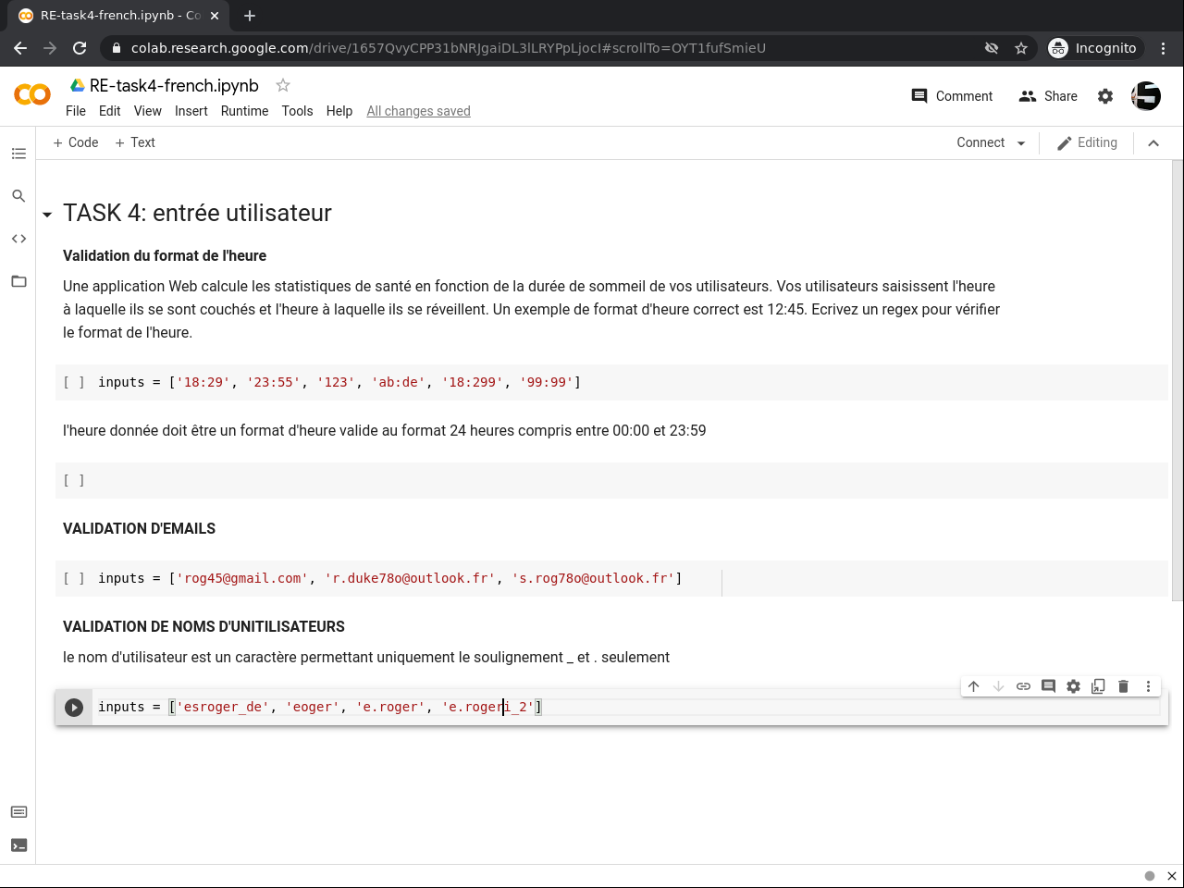Click the empty code cell under the time-format text
Image resolution: width=1184 pixels, height=888 pixels.
coord(610,481)
